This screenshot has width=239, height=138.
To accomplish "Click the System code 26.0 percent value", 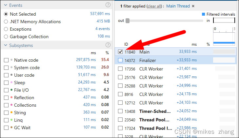I will 105,67.
